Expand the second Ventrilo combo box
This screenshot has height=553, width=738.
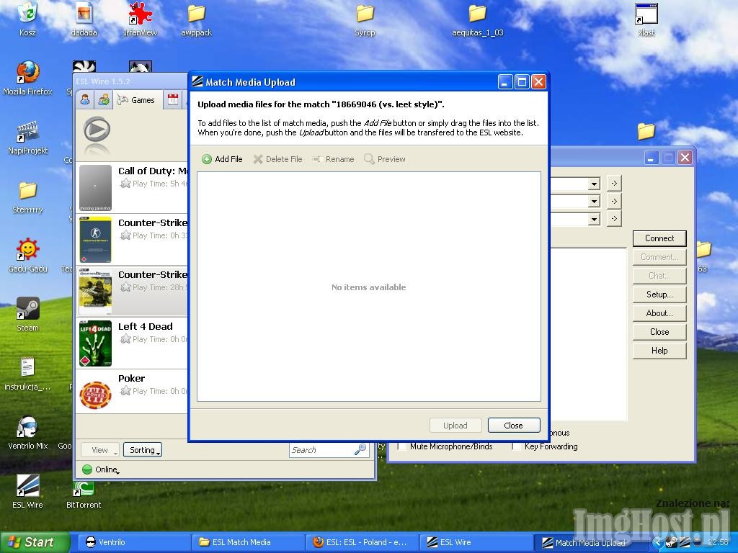pos(595,202)
